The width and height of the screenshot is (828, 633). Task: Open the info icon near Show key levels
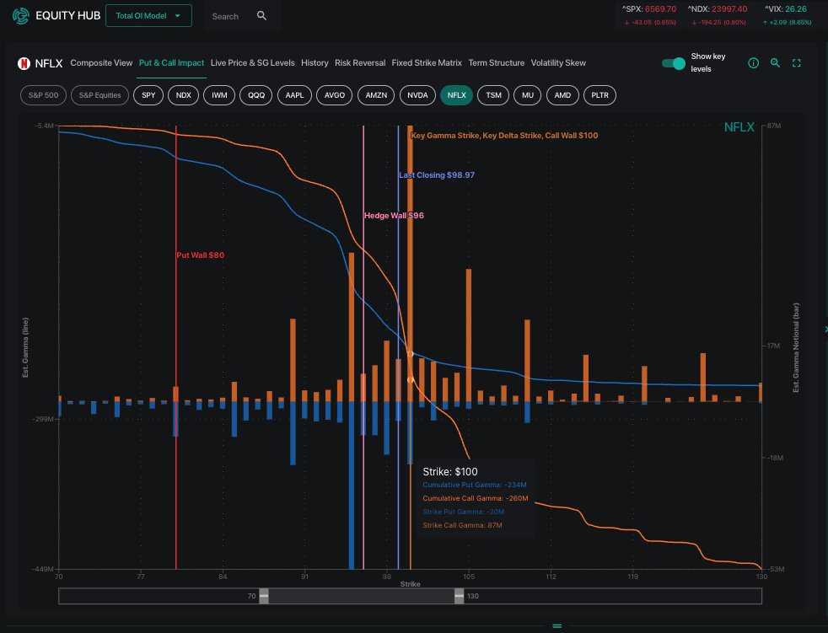coord(753,62)
